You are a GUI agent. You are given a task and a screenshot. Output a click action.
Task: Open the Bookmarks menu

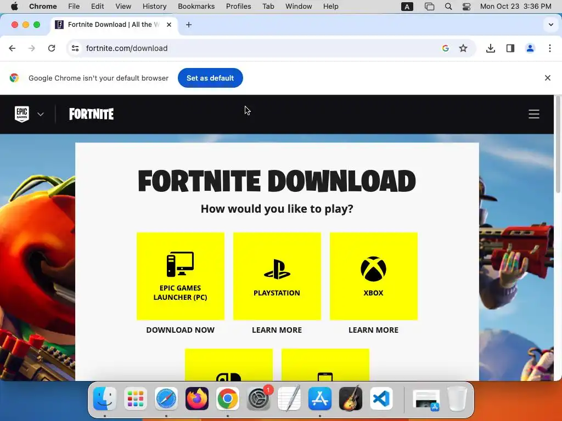point(196,7)
